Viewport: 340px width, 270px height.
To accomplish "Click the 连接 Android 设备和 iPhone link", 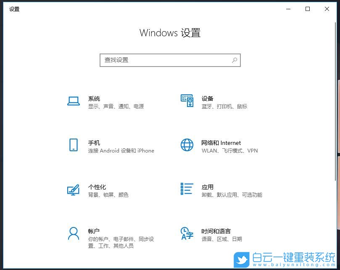I will coord(122,150).
